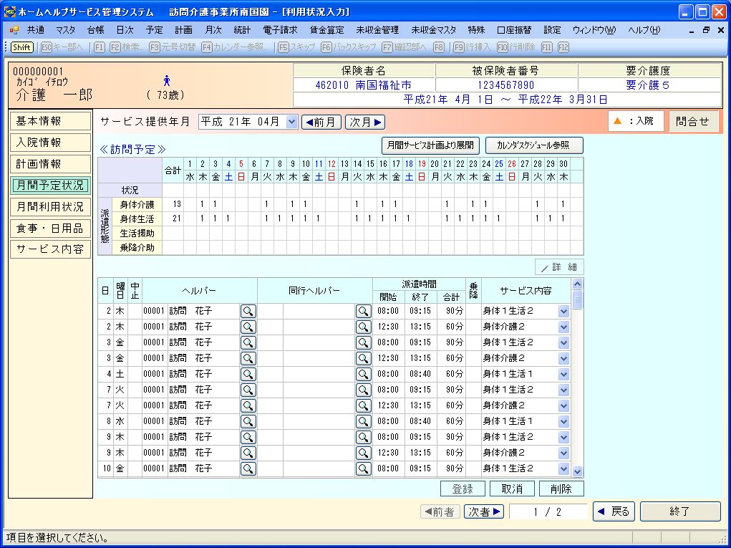Click the page number field showing 1 / 2
731x548 pixels.
click(548, 511)
